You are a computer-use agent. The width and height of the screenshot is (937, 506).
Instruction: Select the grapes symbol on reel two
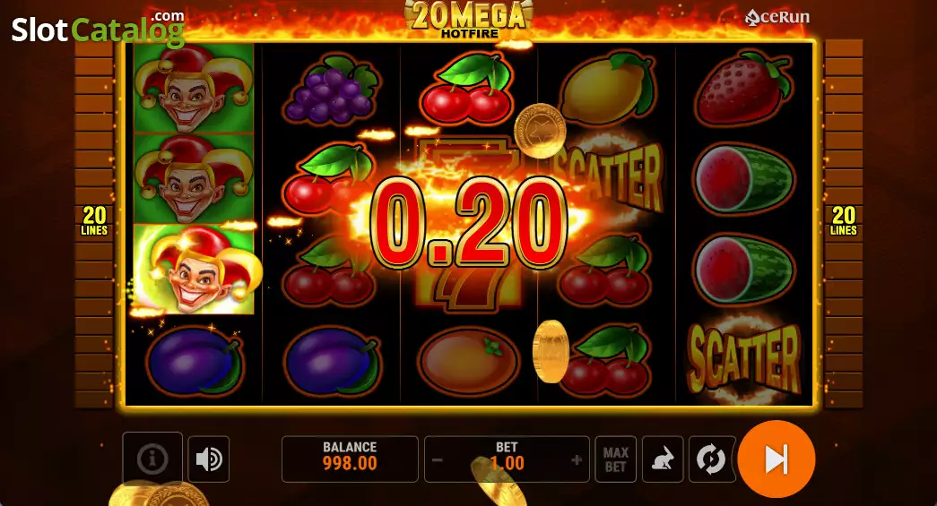point(332,89)
